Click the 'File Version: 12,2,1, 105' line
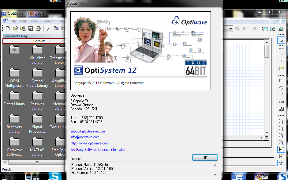 (x=89, y=173)
